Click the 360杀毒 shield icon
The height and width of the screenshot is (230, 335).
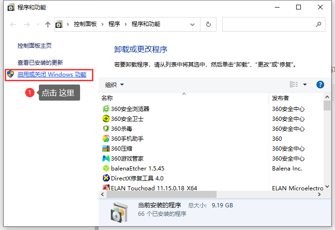pyautogui.click(x=106, y=128)
